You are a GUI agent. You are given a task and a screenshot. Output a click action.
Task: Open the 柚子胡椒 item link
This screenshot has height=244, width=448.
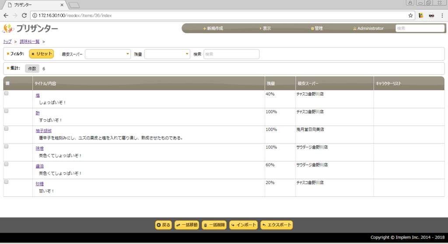[44, 131]
